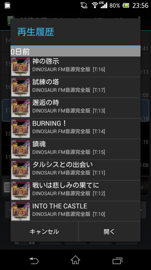Tap album art beside INTO THE CASTLE
Viewport: 151px width, 270px height.
click(x=20, y=211)
